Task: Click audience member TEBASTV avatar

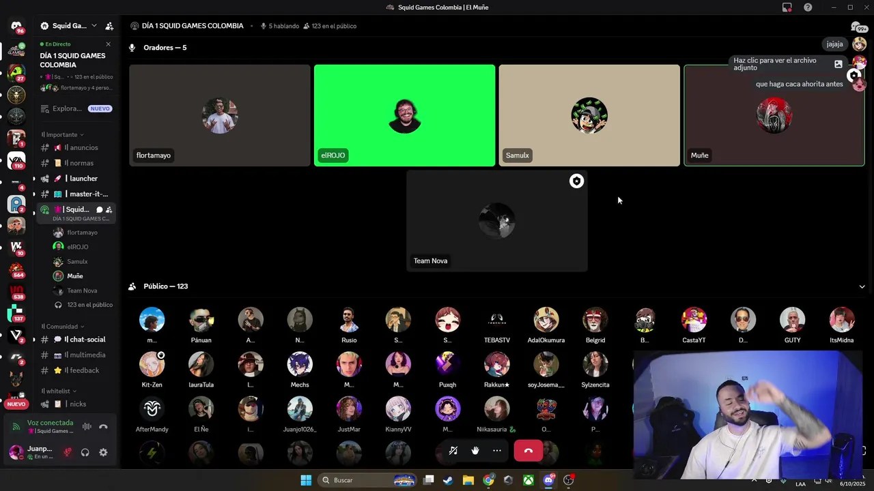Action: 497,320
